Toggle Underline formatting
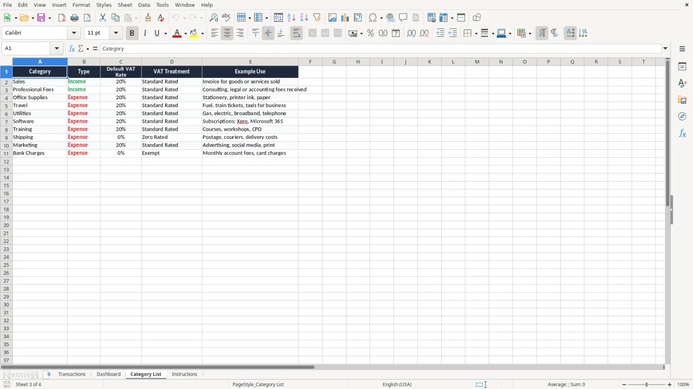Image resolution: width=693 pixels, height=389 pixels. 157,33
